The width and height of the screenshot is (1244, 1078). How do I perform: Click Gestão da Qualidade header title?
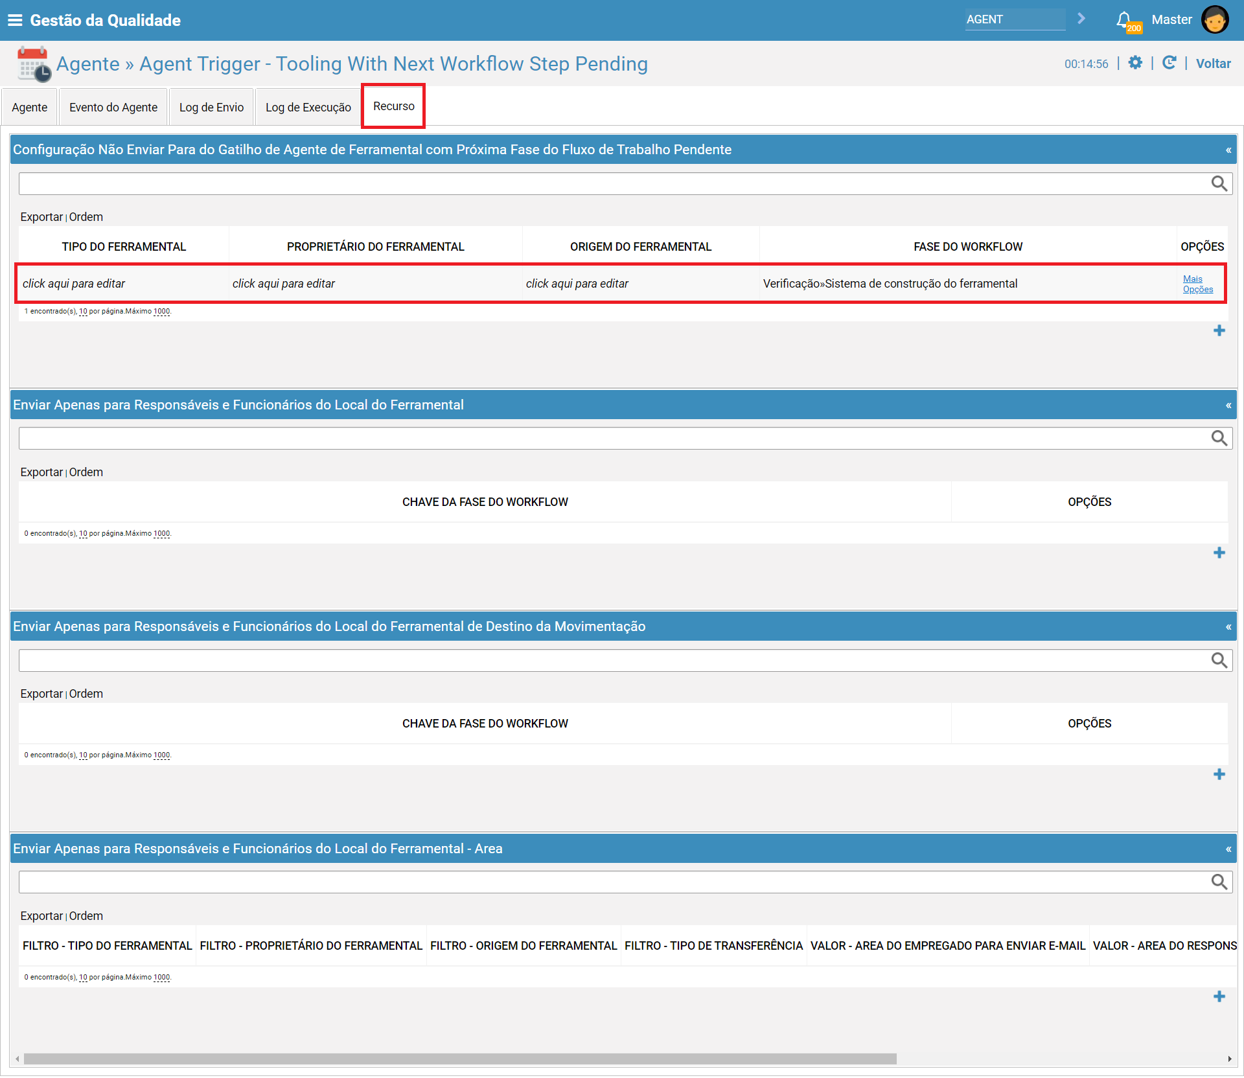[106, 20]
